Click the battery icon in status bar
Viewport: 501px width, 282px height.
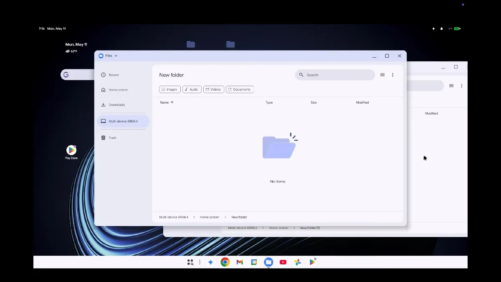(x=458, y=29)
